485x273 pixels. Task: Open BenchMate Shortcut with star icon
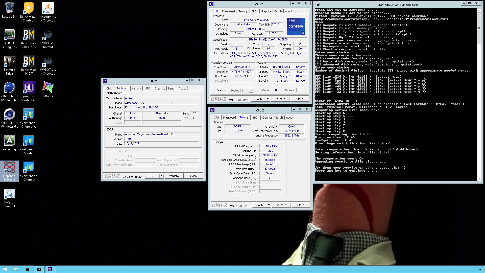(x=29, y=12)
